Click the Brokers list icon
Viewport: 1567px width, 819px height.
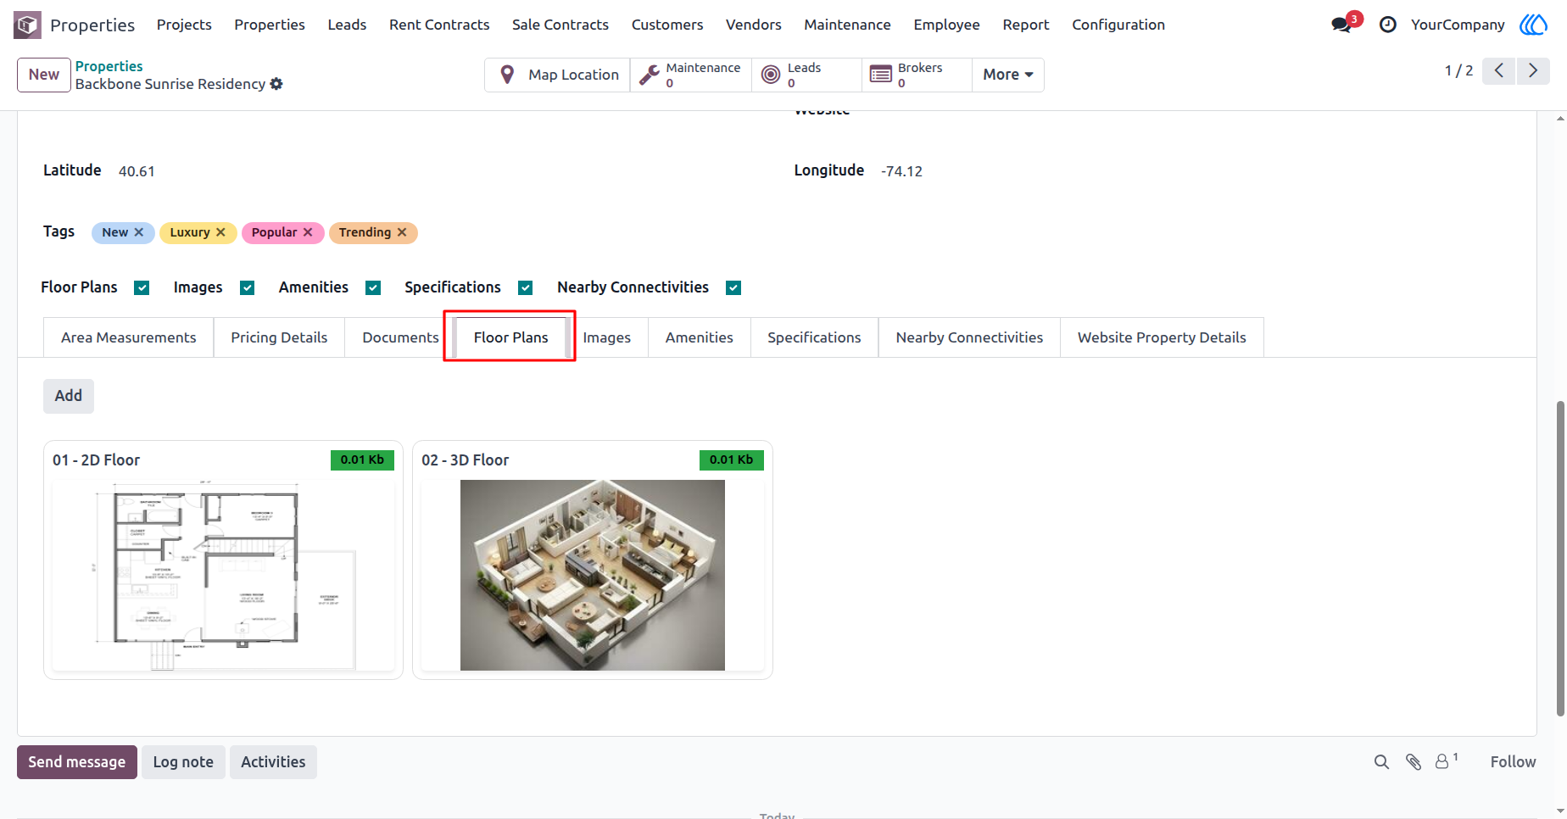(x=881, y=75)
